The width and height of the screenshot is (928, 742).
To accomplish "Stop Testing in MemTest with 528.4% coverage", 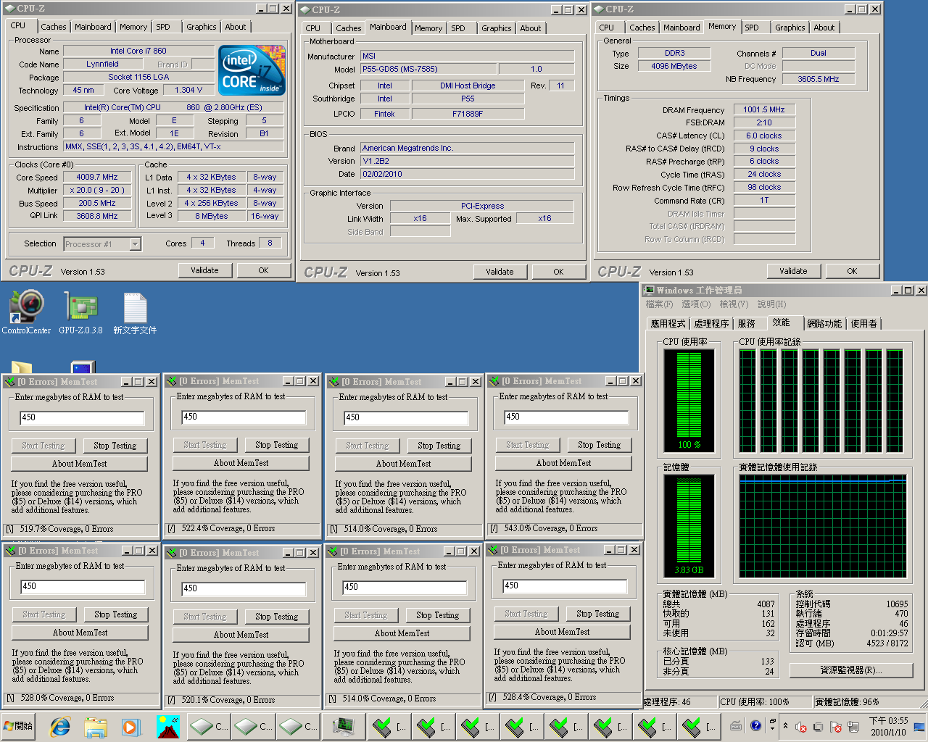I will coord(597,614).
